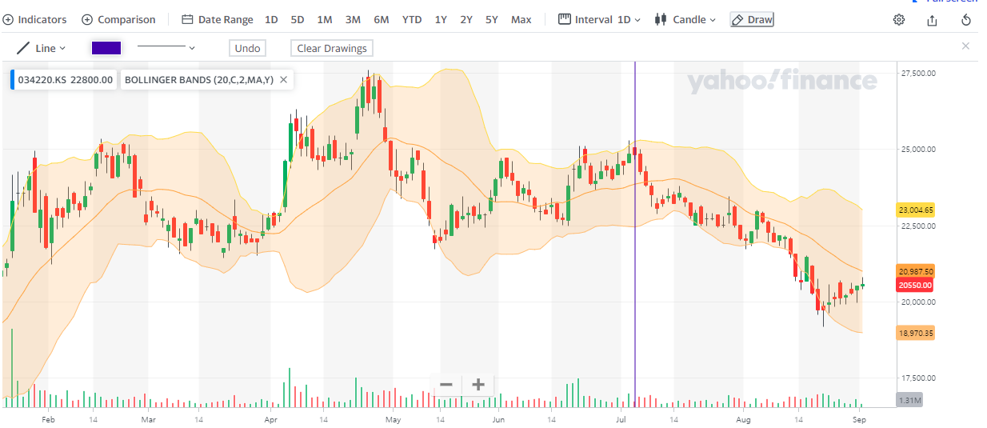Image resolution: width=987 pixels, height=428 pixels.
Task: Select the Max range
Action: (x=521, y=19)
